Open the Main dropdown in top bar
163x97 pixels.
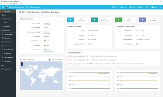point(115,7)
